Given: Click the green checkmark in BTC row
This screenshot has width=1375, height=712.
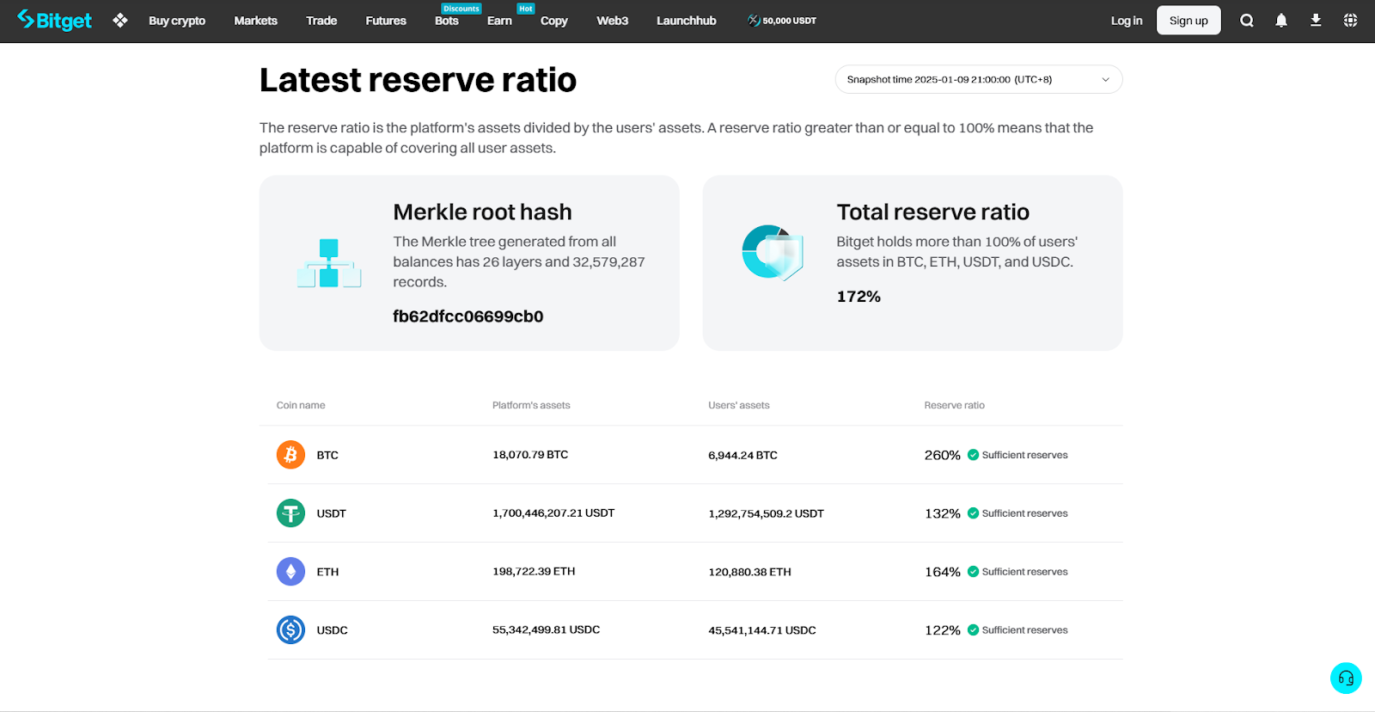Looking at the screenshot, I should coord(973,455).
